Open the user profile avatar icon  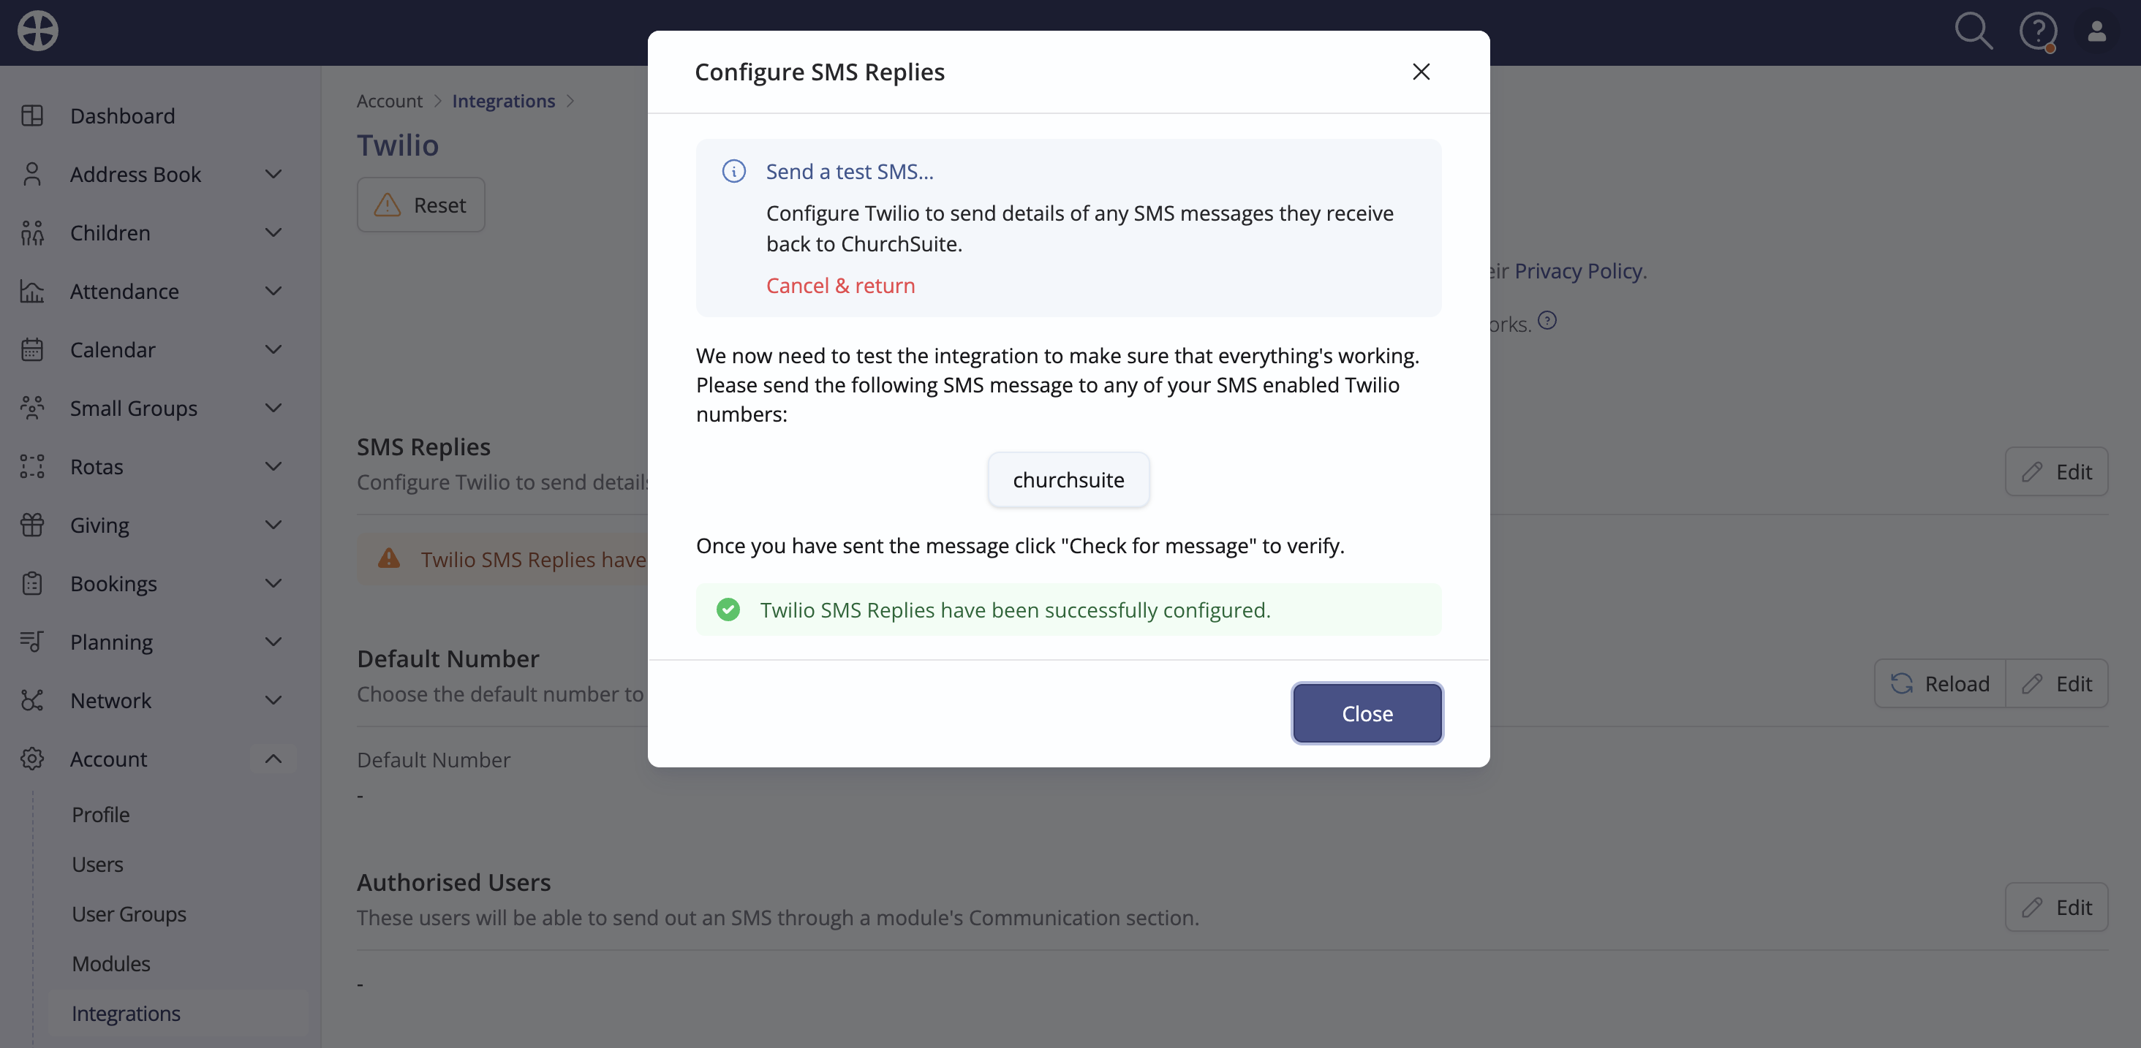click(x=2097, y=31)
